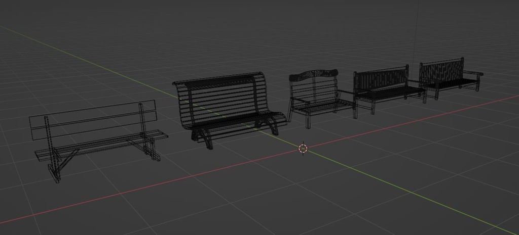The width and height of the screenshot is (519, 235).
Task: Click the 3D cursor at the axis origin
Action: tap(303, 149)
